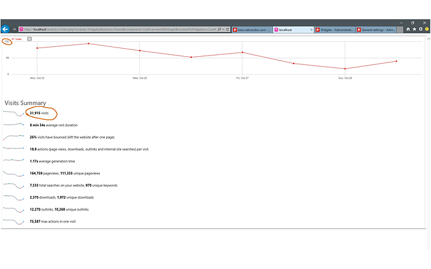Click the Mon, Oct 23 data point
Image resolution: width=431 pixels, height=269 pixels.
[x=37, y=48]
